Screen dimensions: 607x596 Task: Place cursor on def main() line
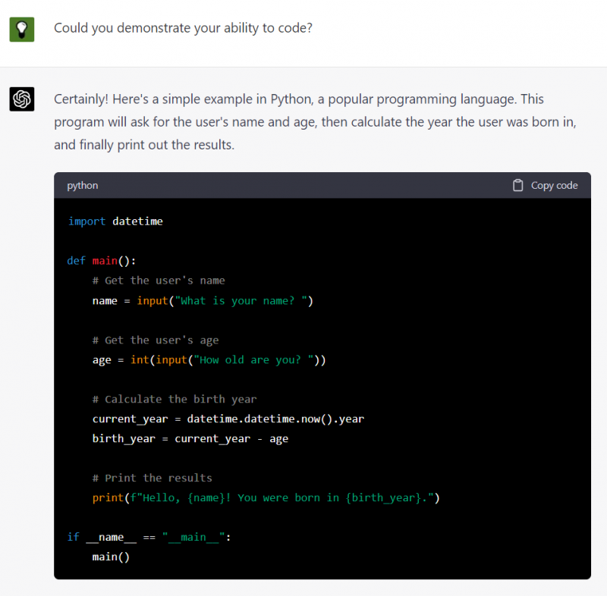[x=101, y=261]
